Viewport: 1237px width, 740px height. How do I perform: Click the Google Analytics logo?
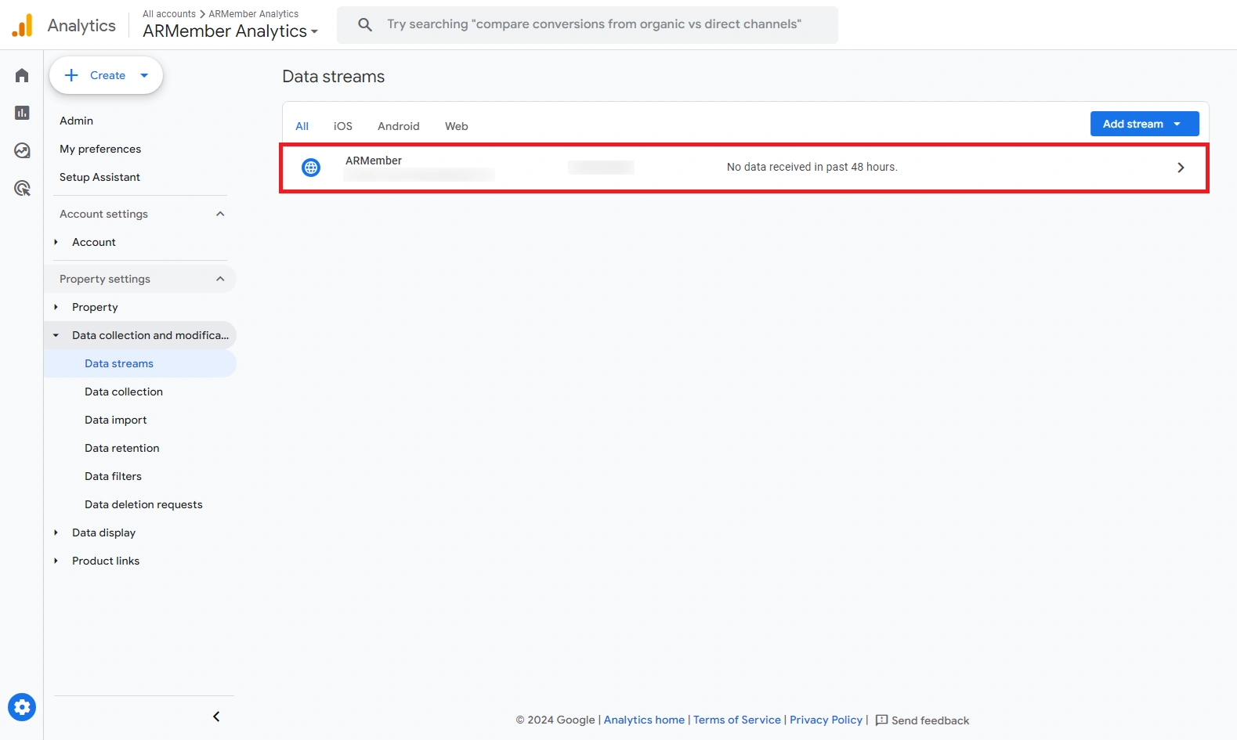(22, 25)
